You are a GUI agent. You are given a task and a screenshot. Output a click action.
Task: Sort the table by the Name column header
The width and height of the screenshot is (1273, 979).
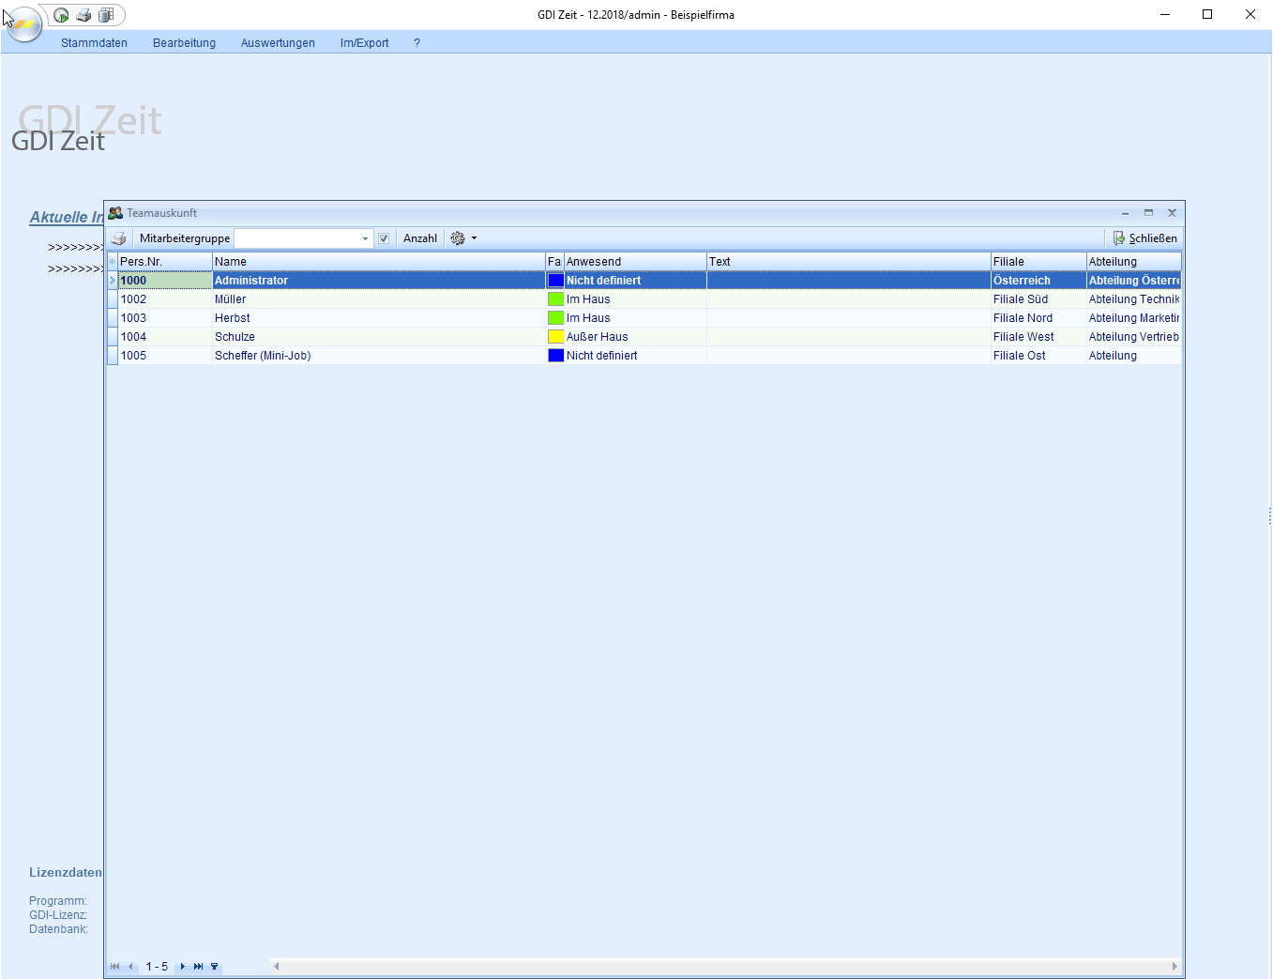[x=377, y=262]
